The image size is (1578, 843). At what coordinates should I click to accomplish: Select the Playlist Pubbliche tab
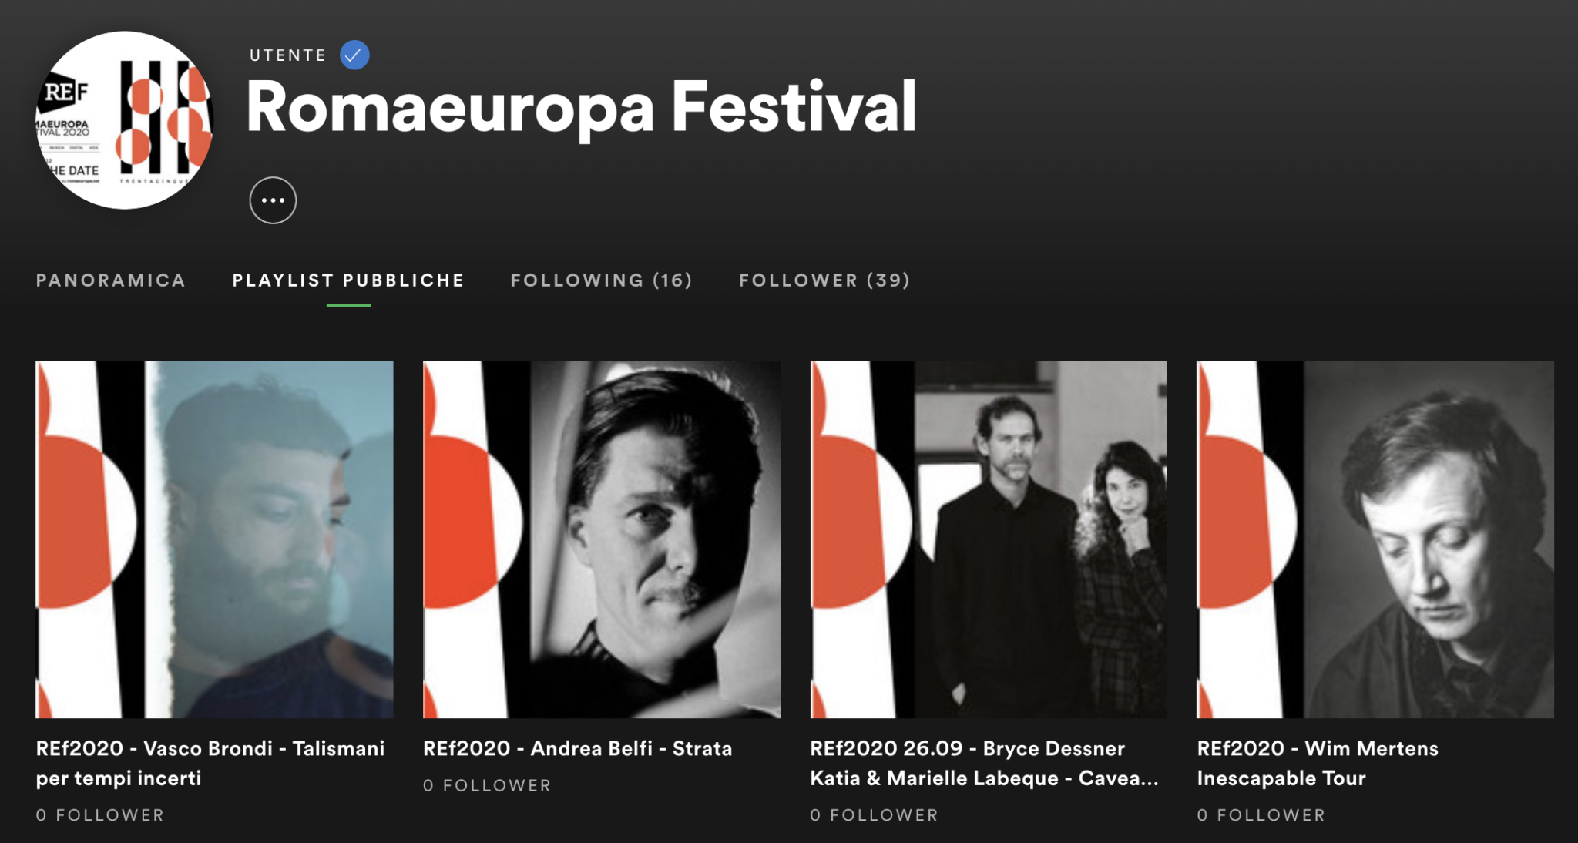(348, 280)
